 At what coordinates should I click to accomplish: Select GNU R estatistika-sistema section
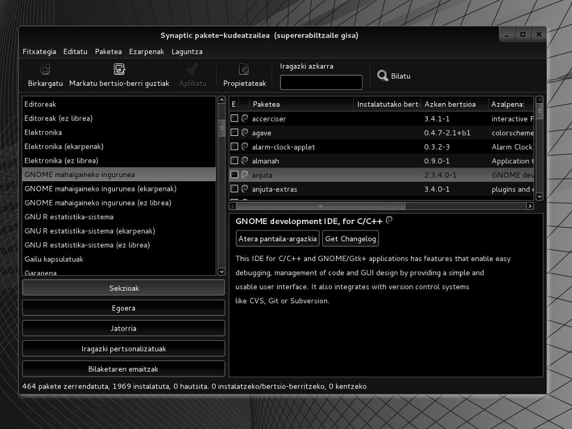click(119, 217)
